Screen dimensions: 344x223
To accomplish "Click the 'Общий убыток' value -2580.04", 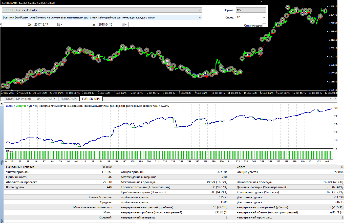I will tap(338, 172).
